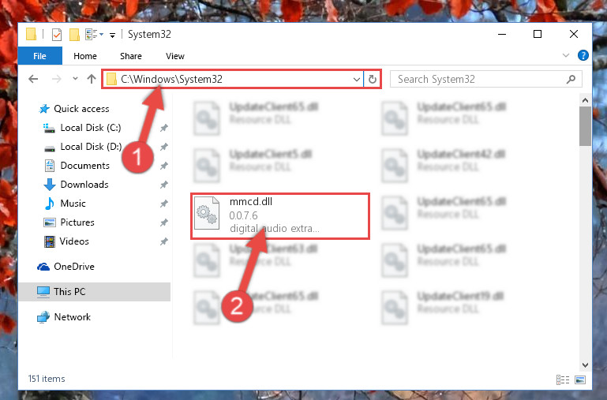Click search magnifier icon

pos(571,80)
